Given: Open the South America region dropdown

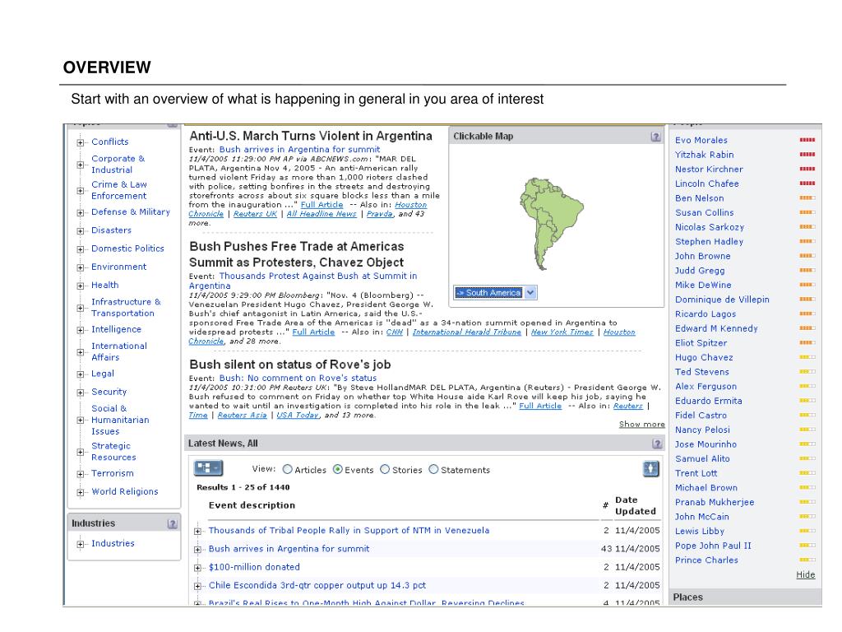Looking at the screenshot, I should [530, 292].
